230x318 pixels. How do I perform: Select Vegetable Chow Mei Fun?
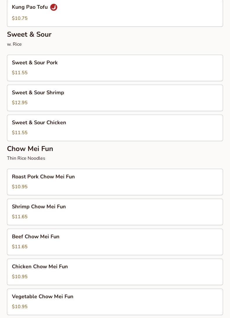[115, 302]
